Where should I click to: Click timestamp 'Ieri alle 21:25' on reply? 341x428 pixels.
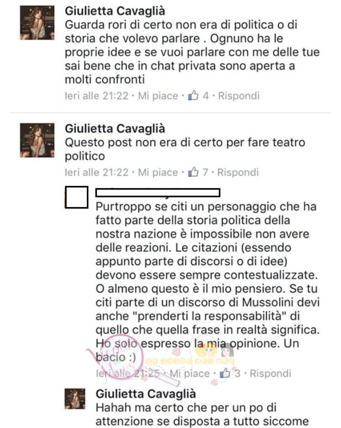point(127,373)
